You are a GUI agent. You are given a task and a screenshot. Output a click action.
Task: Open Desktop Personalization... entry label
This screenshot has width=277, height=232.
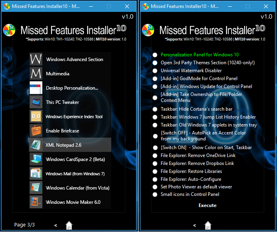click(72, 88)
